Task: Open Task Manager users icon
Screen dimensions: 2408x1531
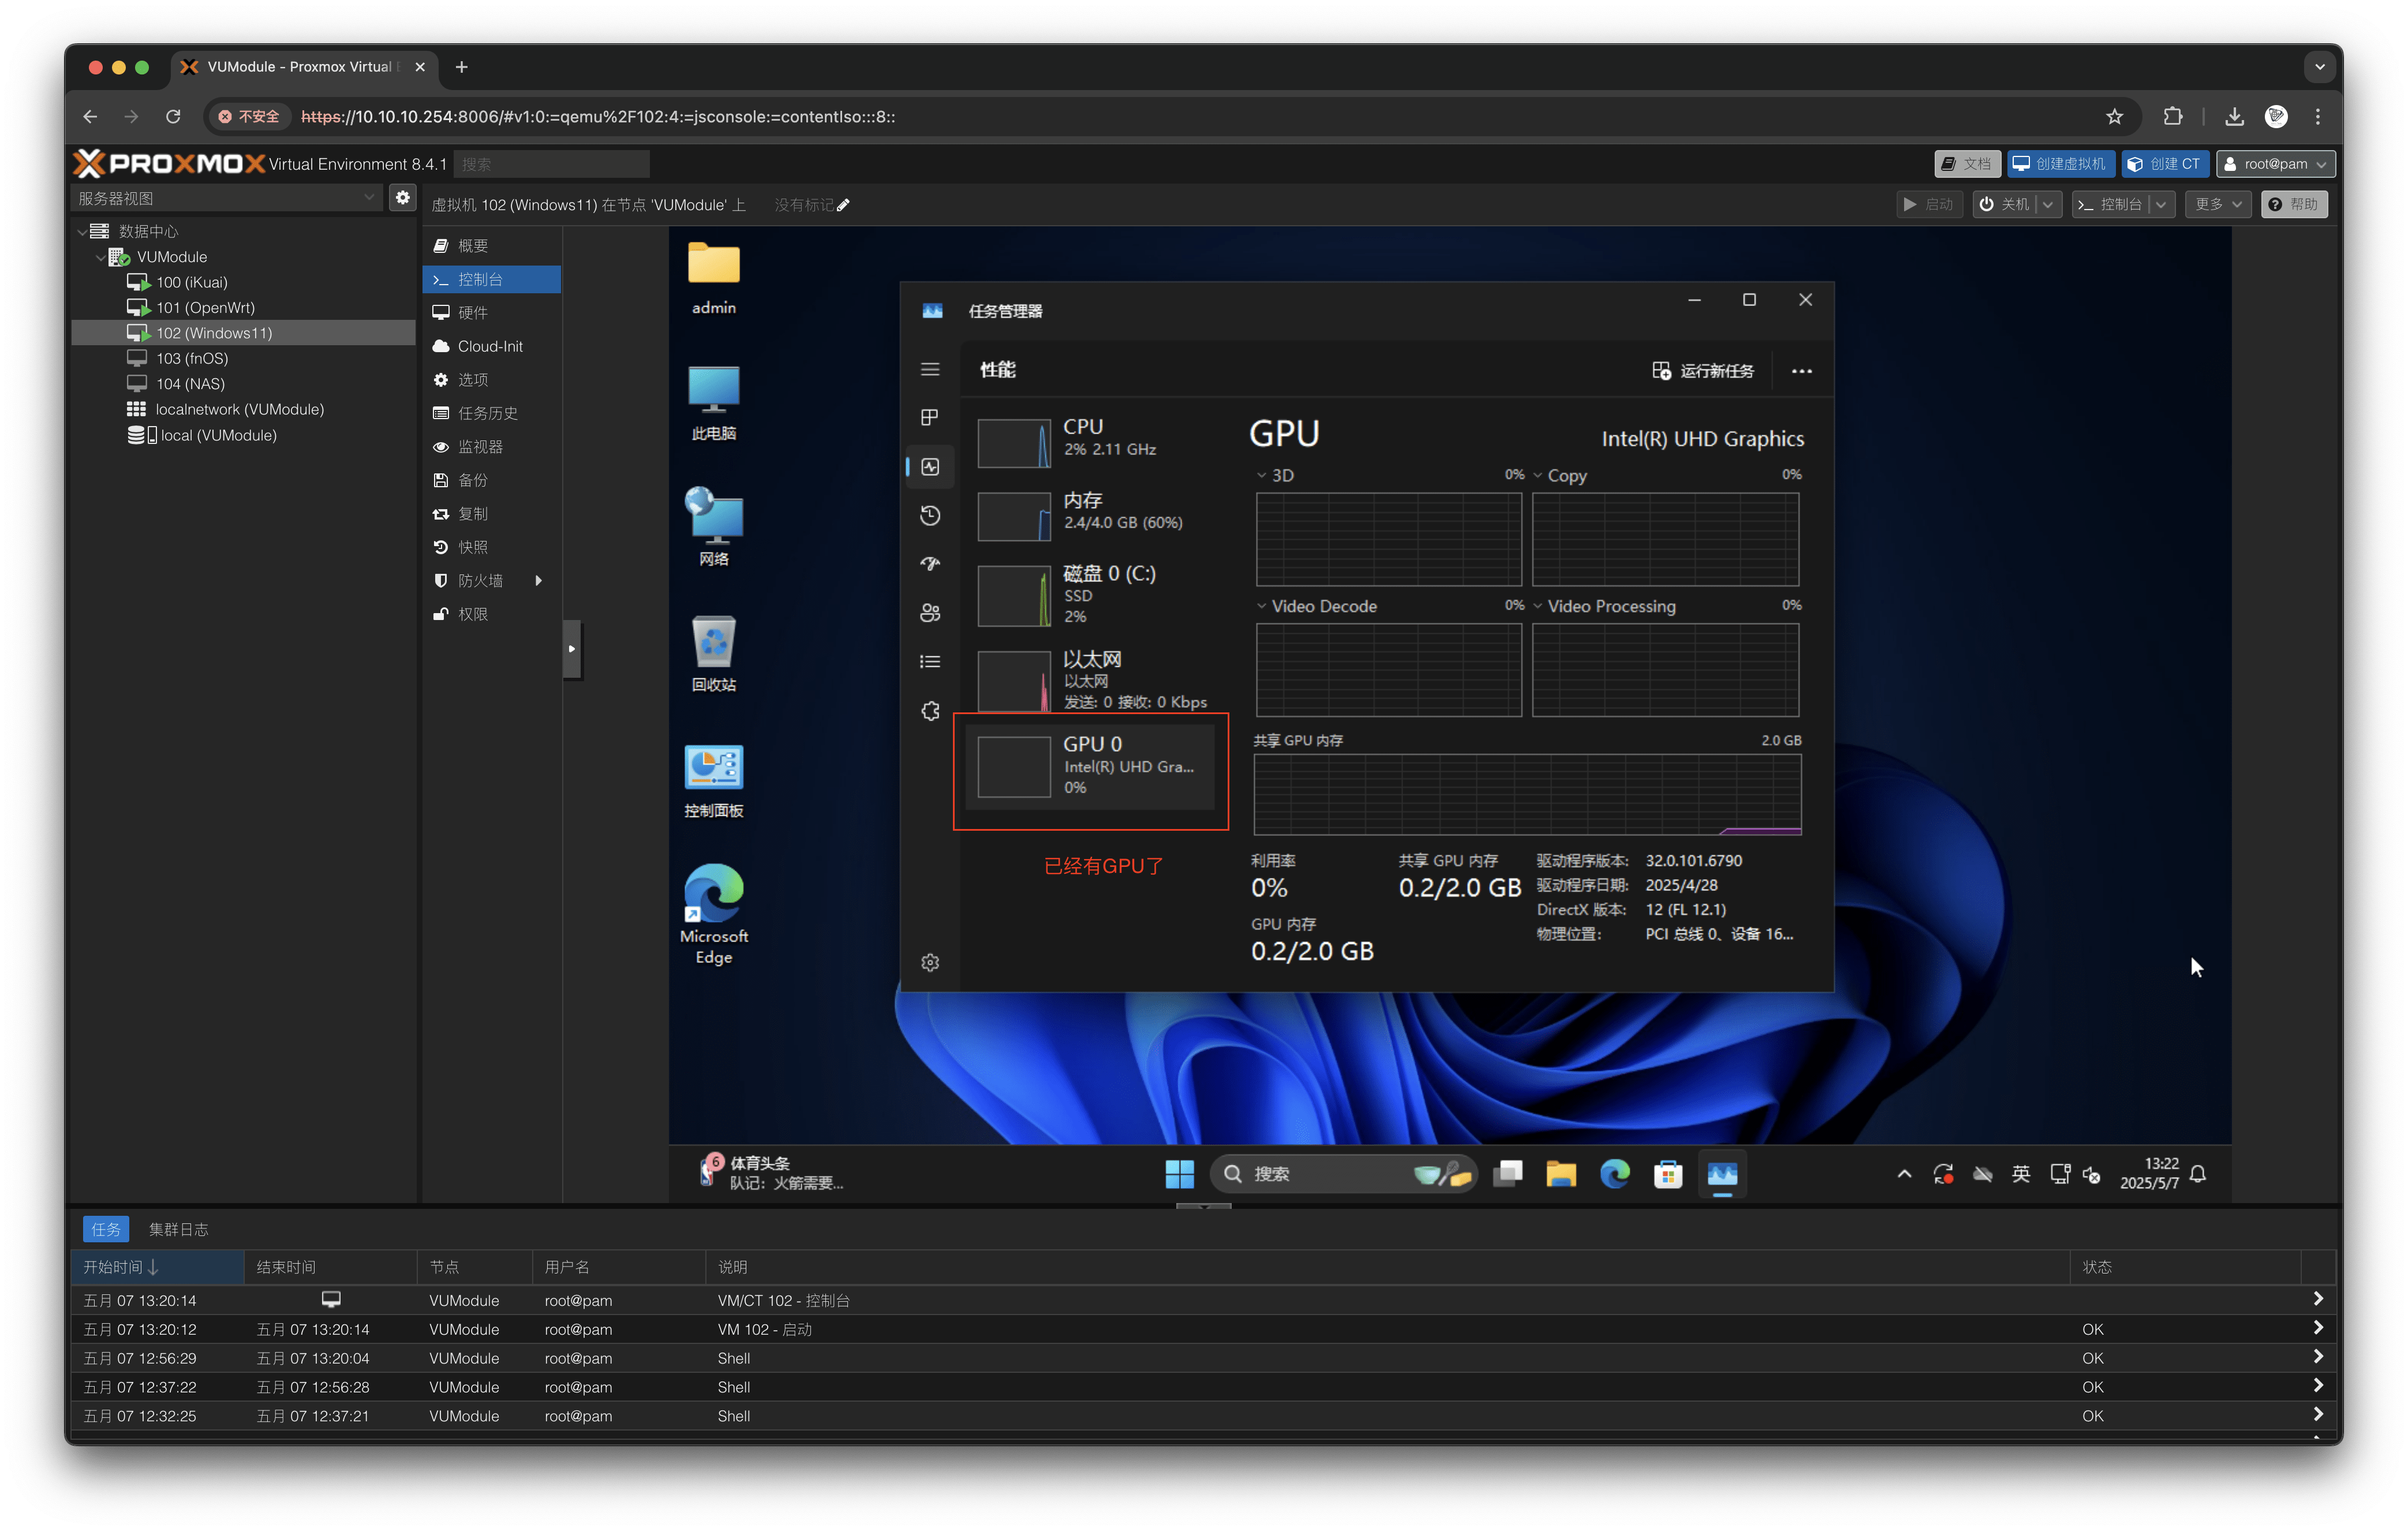Action: [930, 613]
